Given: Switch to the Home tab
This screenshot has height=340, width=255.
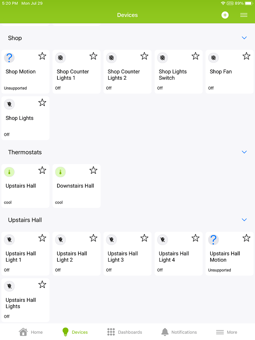Looking at the screenshot, I should tap(31, 332).
